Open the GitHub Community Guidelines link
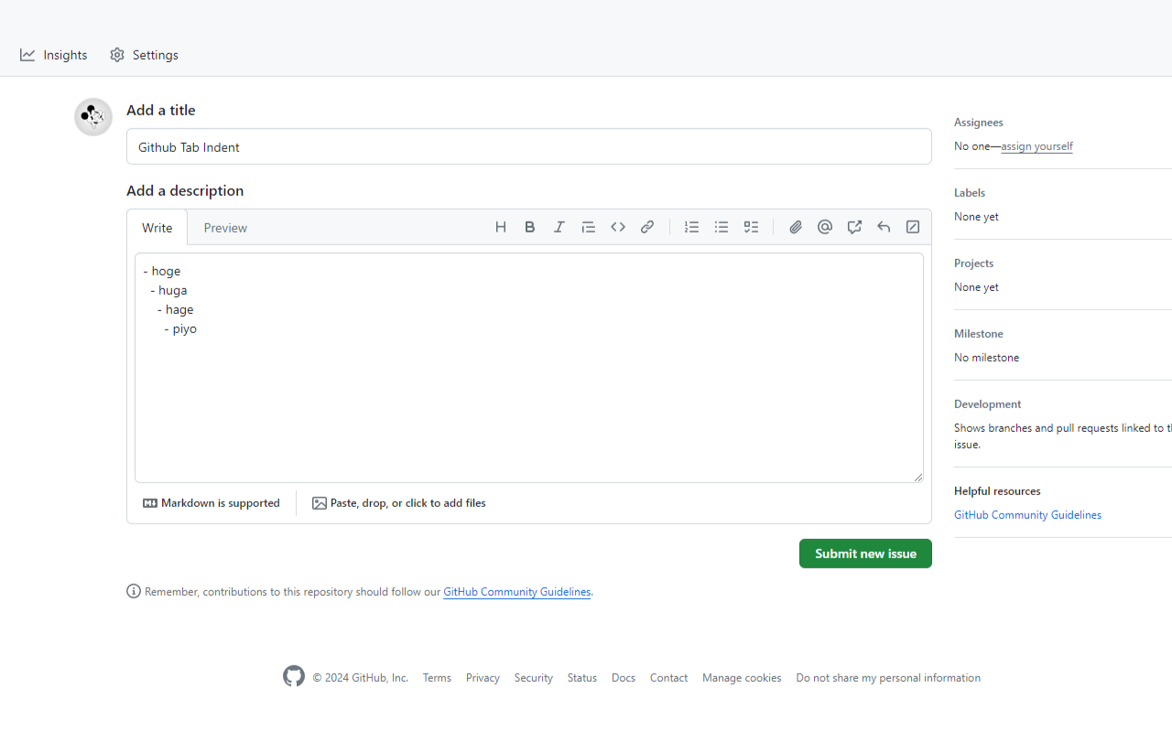 [1027, 514]
